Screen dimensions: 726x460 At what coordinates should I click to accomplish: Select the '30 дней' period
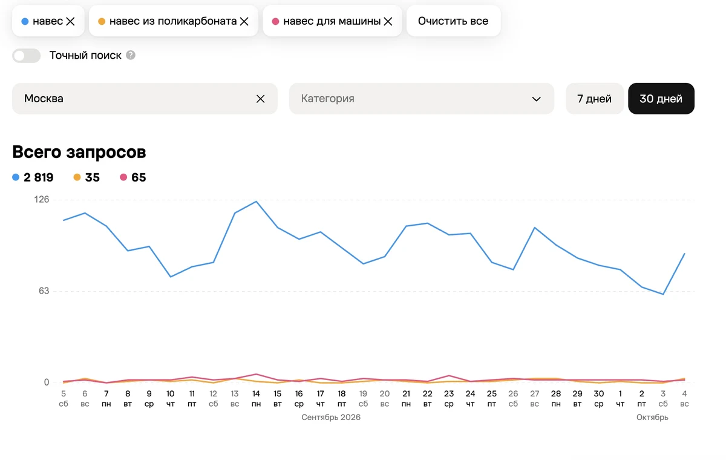coord(661,99)
